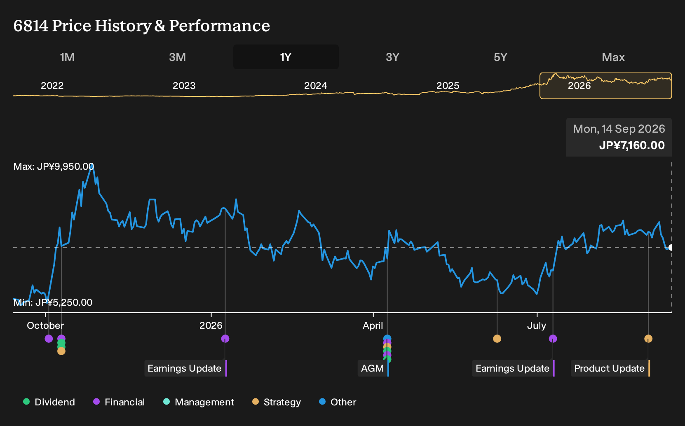
Task: Select the 1M time range tab
Action: (67, 57)
